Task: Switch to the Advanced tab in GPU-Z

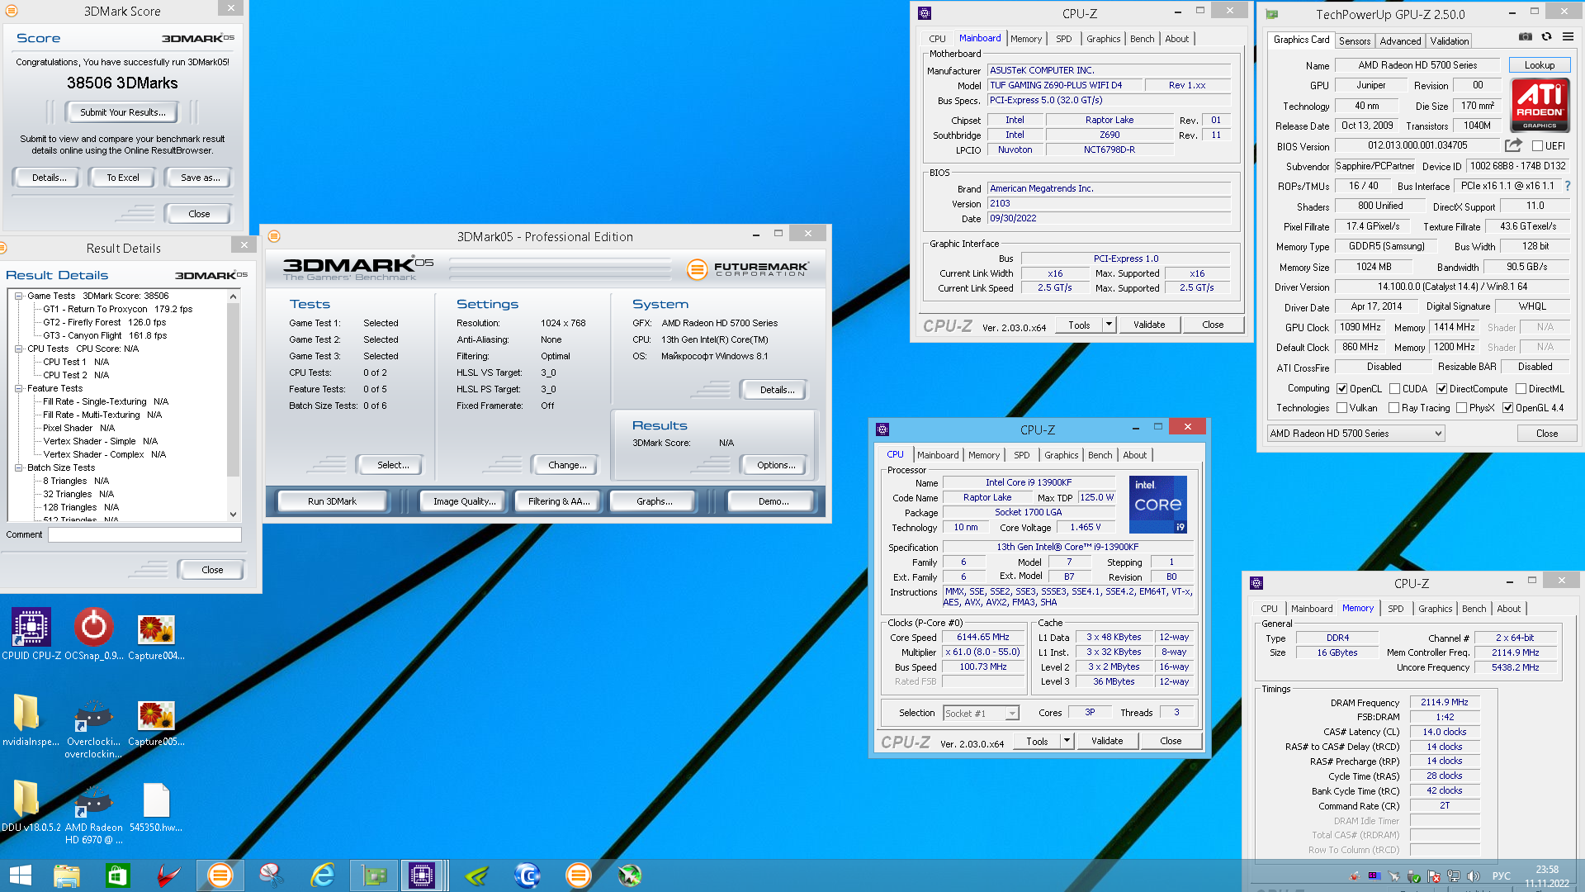Action: tap(1400, 40)
